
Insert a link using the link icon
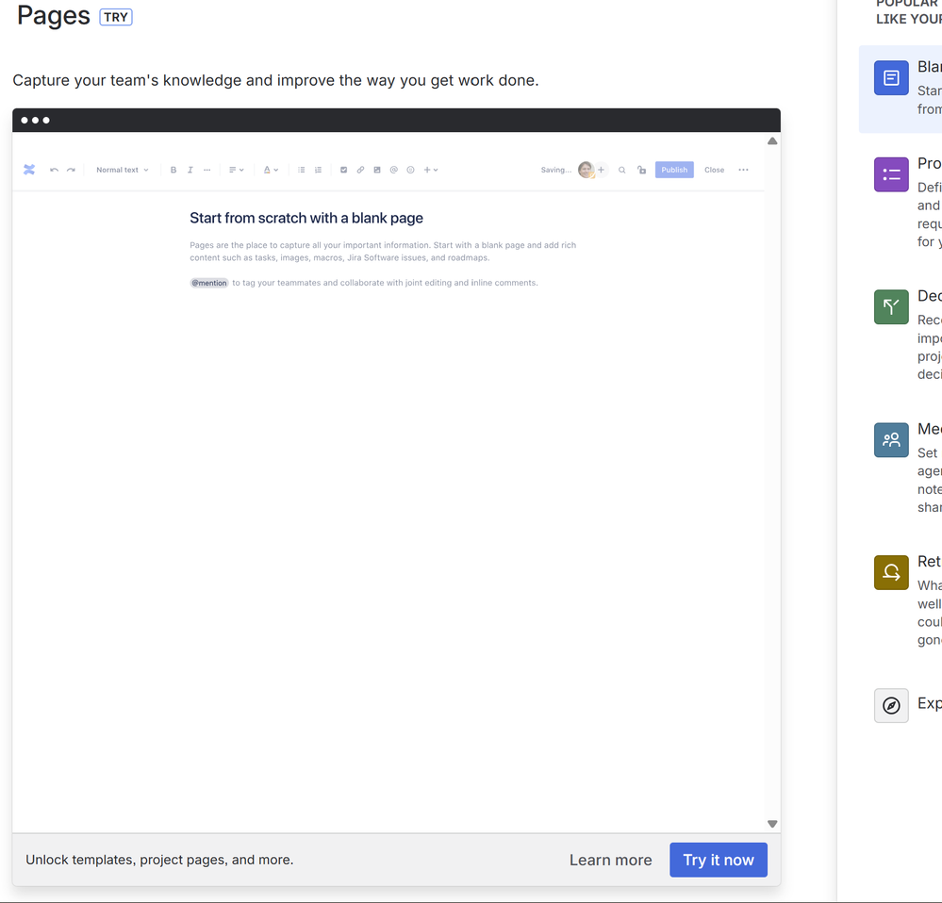point(360,170)
